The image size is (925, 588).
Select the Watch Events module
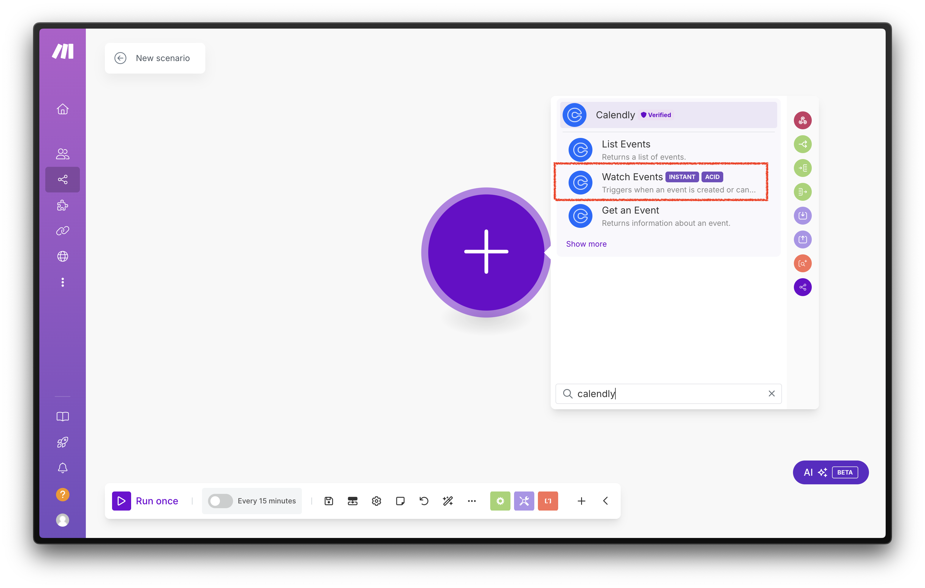pos(661,182)
